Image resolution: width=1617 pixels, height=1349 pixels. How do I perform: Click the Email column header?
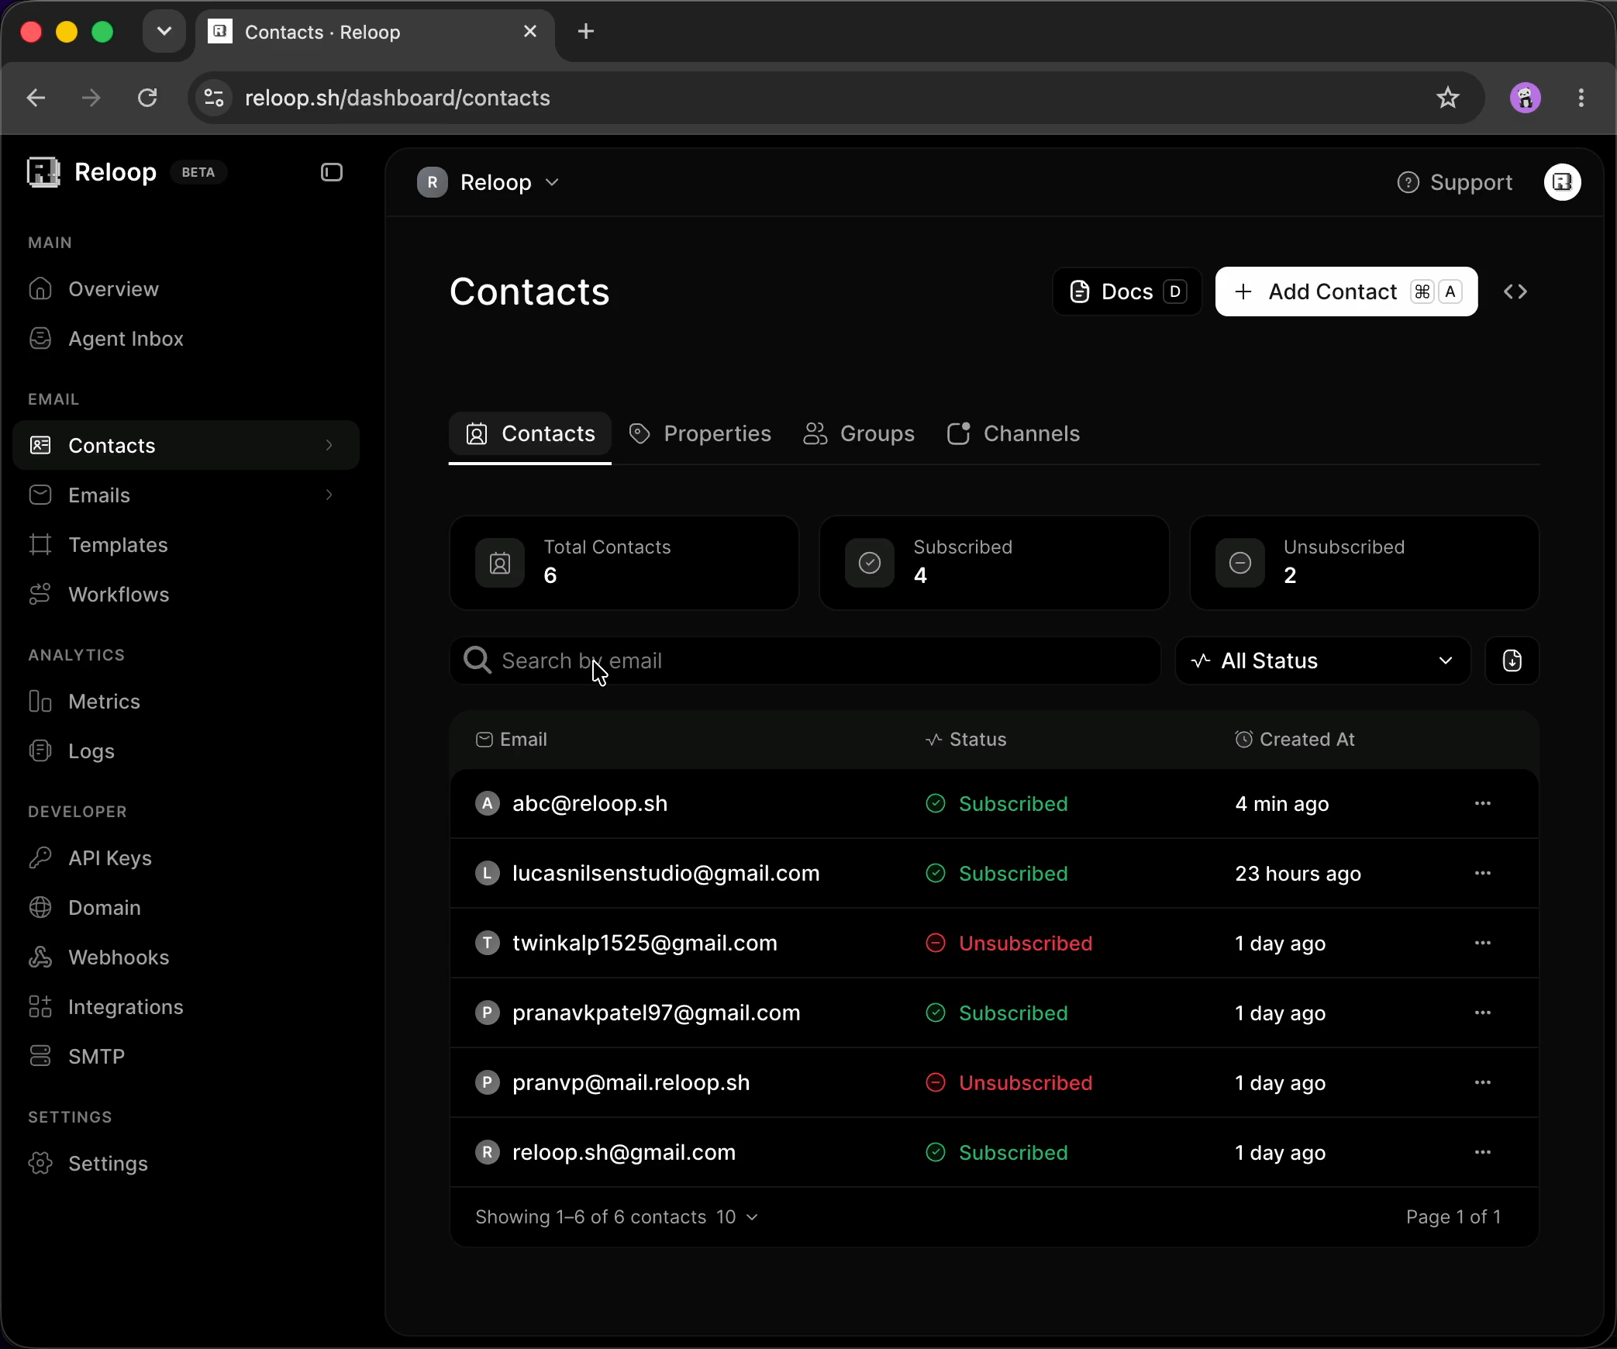[512, 740]
